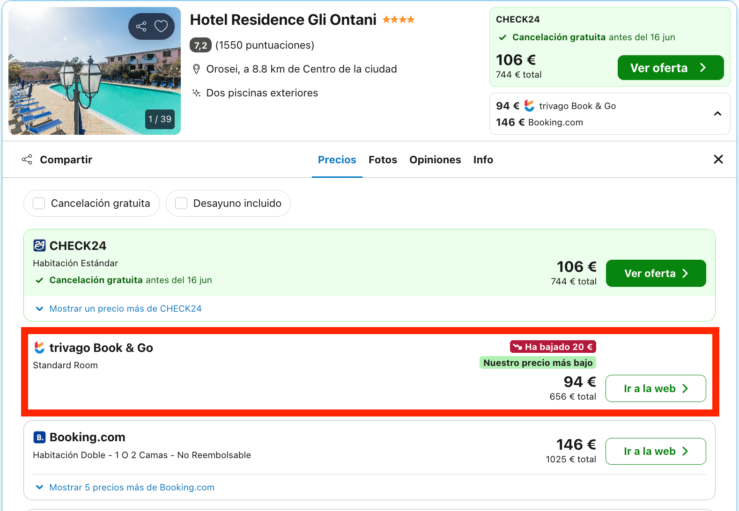Screen dimensions: 739x511
Task: Click Ir a la web for trivago Book & Go
Action: (x=656, y=388)
